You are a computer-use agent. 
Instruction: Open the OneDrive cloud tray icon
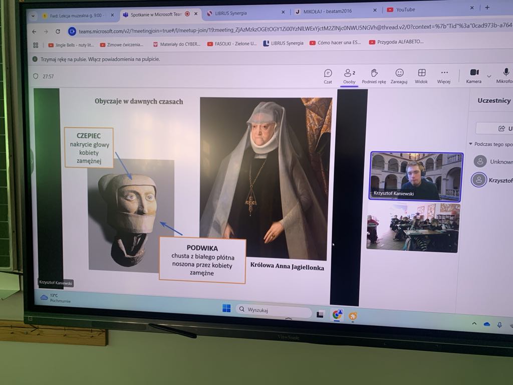487,324
